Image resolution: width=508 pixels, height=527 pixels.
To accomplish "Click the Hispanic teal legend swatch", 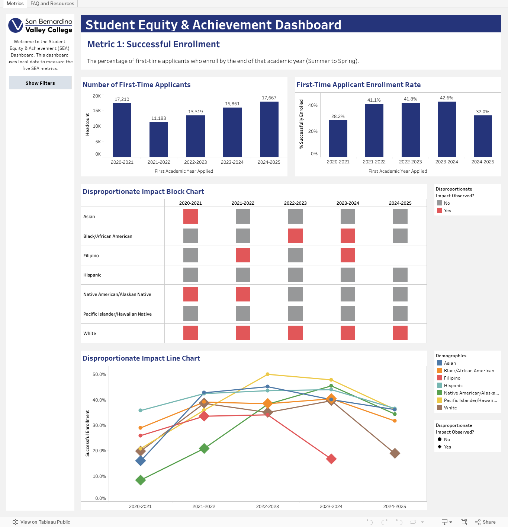I will [x=440, y=385].
